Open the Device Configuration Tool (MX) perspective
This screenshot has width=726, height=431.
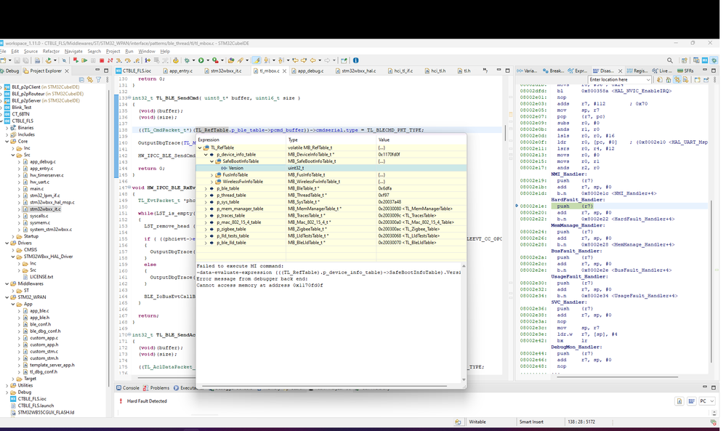pyautogui.click(x=705, y=60)
